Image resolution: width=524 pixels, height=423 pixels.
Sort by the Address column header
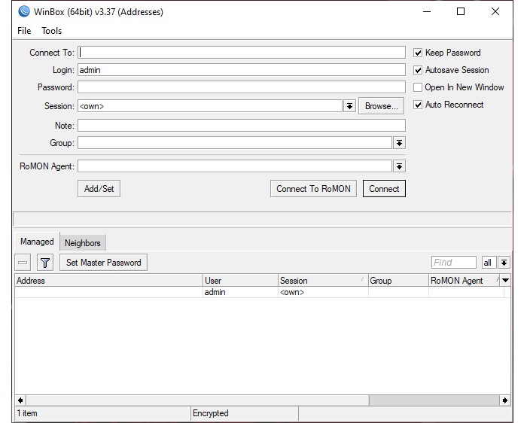[109, 281]
